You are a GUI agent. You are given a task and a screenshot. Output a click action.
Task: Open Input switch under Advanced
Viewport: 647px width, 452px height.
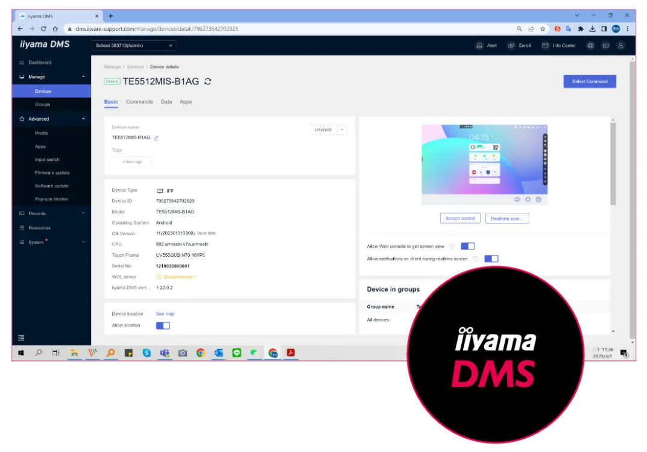pyautogui.click(x=47, y=160)
